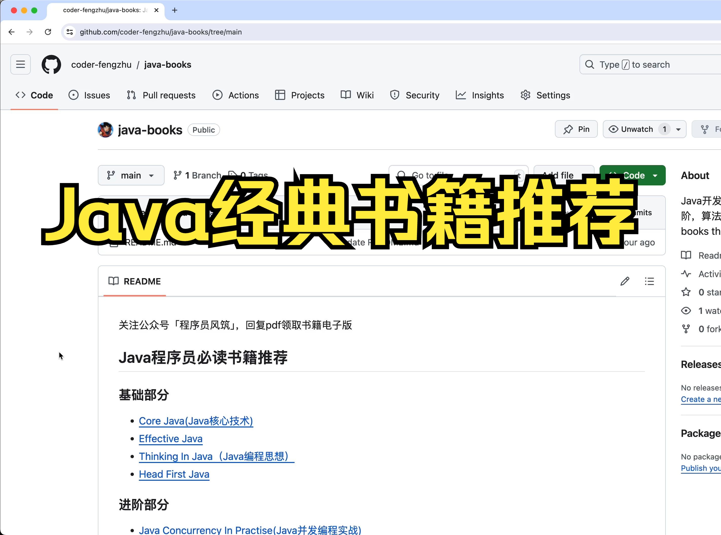Open the Issues tab
Viewport: 721px width, 535px height.
point(89,95)
